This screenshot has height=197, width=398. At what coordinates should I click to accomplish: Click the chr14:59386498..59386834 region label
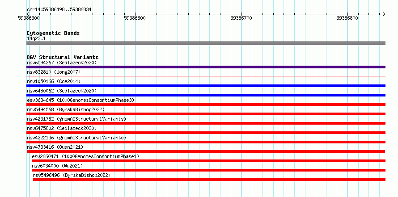click(x=59, y=10)
